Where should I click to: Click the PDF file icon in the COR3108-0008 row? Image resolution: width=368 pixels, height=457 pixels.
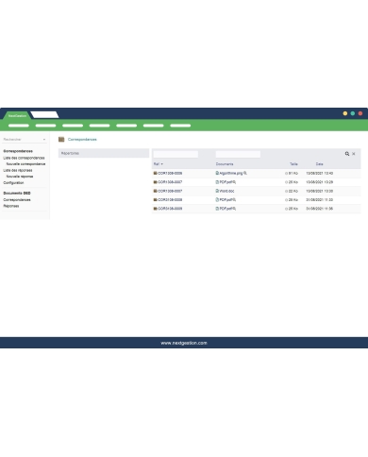pos(217,199)
